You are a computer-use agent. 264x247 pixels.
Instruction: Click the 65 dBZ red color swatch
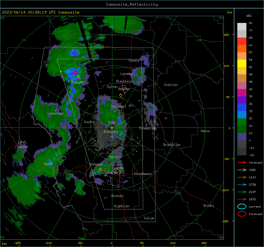(x=242, y=41)
